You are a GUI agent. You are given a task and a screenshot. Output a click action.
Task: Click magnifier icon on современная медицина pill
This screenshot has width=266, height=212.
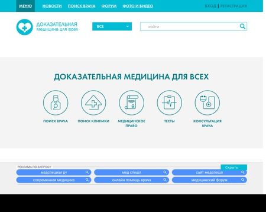click(87, 180)
